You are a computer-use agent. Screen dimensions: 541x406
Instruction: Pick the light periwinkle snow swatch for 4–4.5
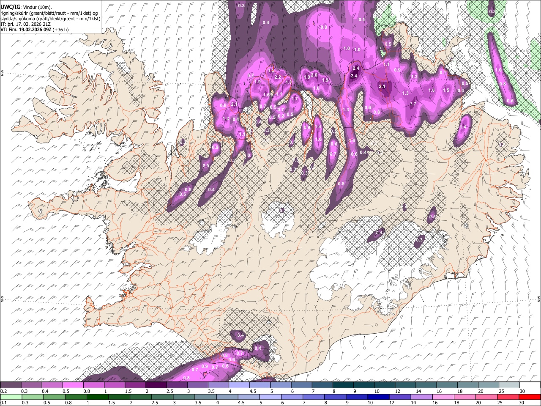click(238, 385)
